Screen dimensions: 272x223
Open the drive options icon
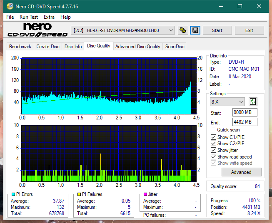click(x=183, y=30)
